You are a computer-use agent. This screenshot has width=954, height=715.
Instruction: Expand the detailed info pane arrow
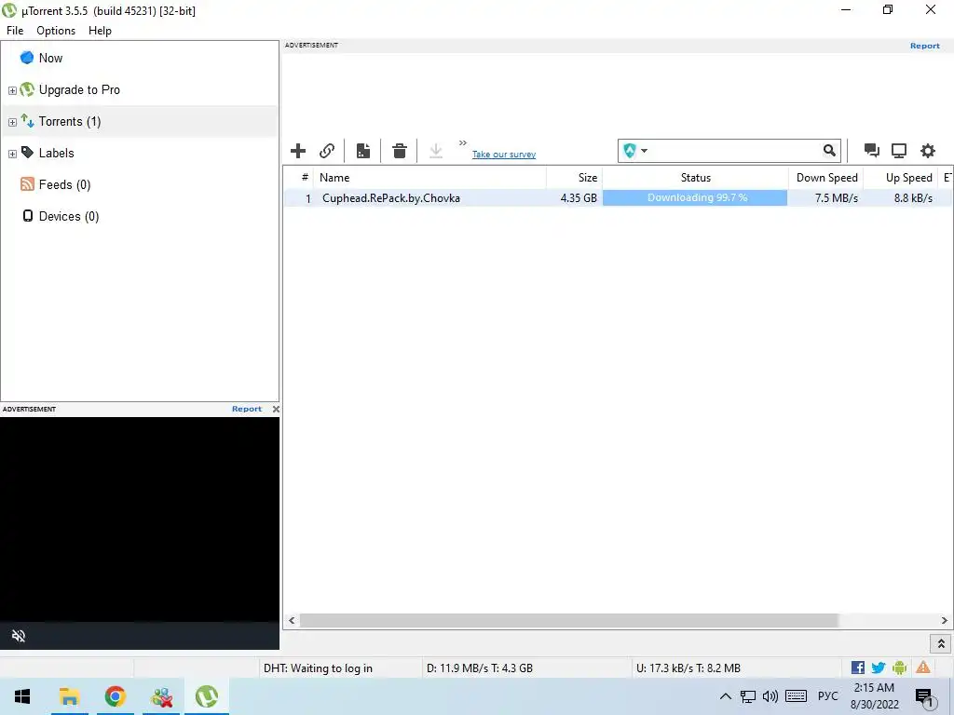pyautogui.click(x=941, y=643)
